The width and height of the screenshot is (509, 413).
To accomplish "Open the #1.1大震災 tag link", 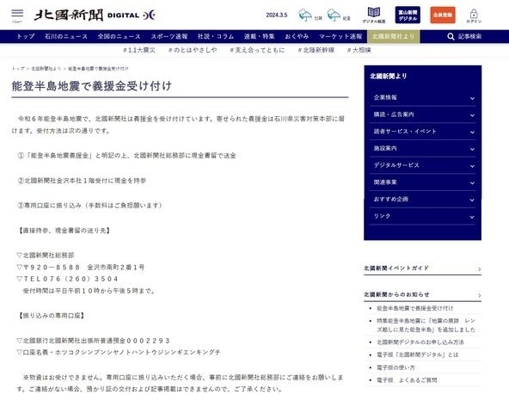I will click(139, 50).
